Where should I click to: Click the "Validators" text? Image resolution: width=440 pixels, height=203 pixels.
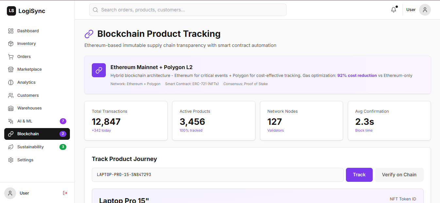coord(276,130)
